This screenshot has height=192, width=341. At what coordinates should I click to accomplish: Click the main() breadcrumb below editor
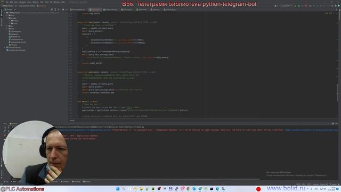pyautogui.click(x=72, y=121)
